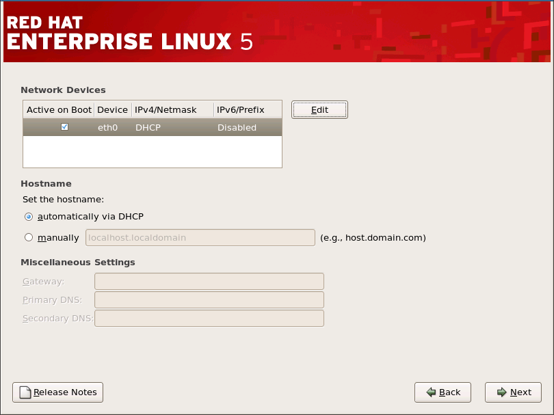Go back to the previous step
Viewport: 554px width, 415px height.
click(443, 392)
